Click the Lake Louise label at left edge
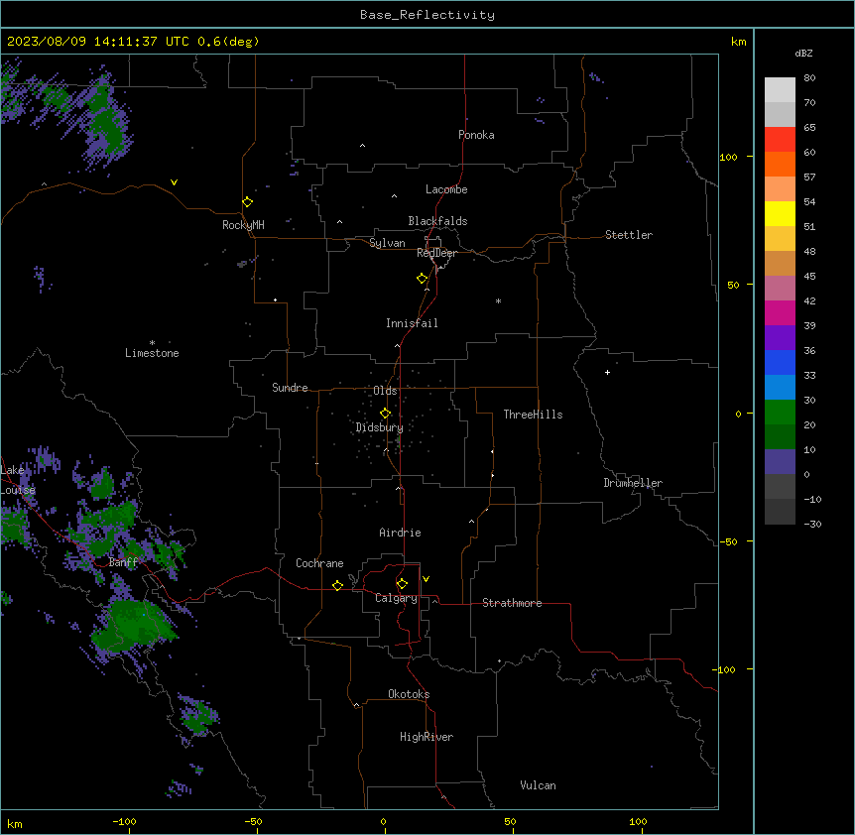 [x=16, y=480]
